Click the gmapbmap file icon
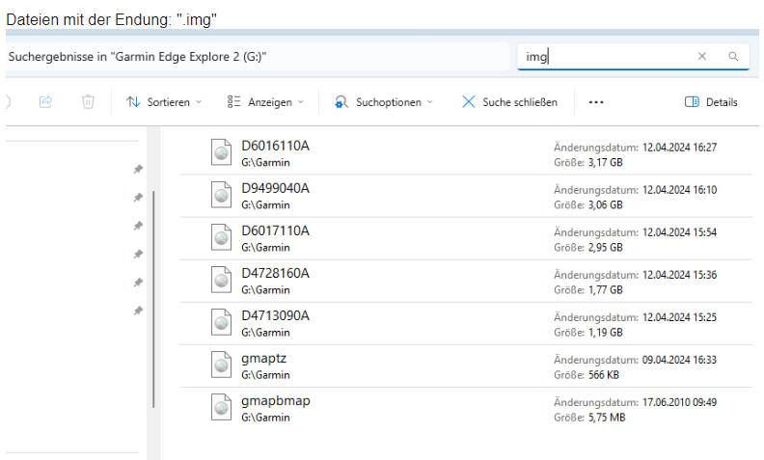The height and width of the screenshot is (460, 764). (x=222, y=407)
